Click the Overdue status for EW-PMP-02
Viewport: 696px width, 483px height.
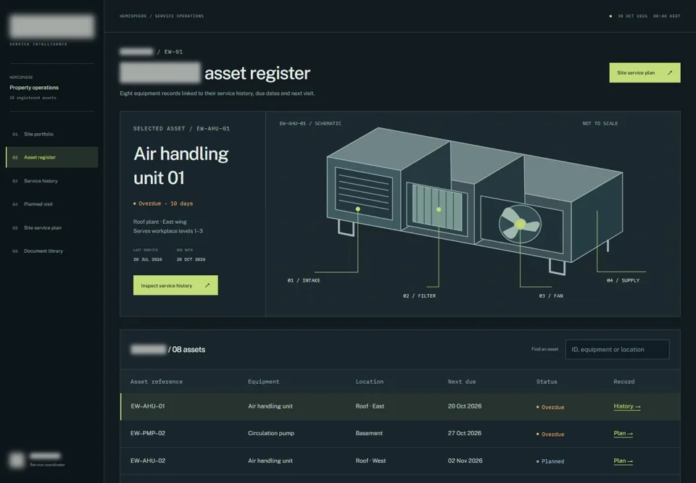coord(550,434)
